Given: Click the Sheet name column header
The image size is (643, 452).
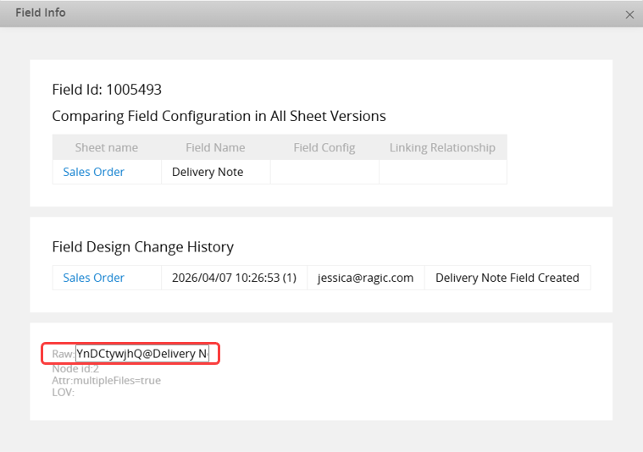Looking at the screenshot, I should (x=106, y=147).
